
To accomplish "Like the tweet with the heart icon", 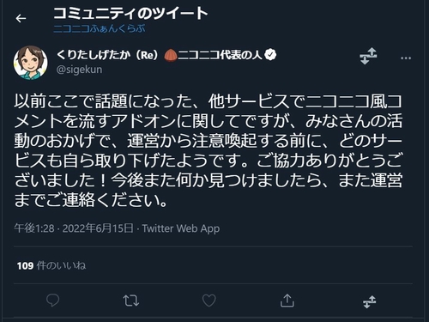I will (209, 301).
